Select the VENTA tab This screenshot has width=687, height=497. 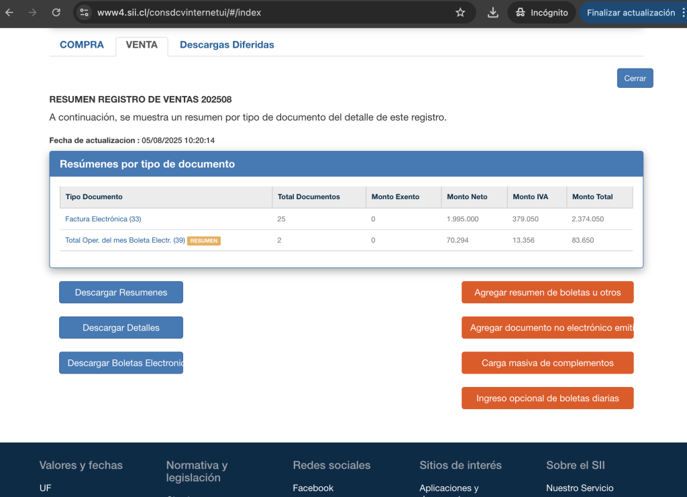[x=142, y=45]
